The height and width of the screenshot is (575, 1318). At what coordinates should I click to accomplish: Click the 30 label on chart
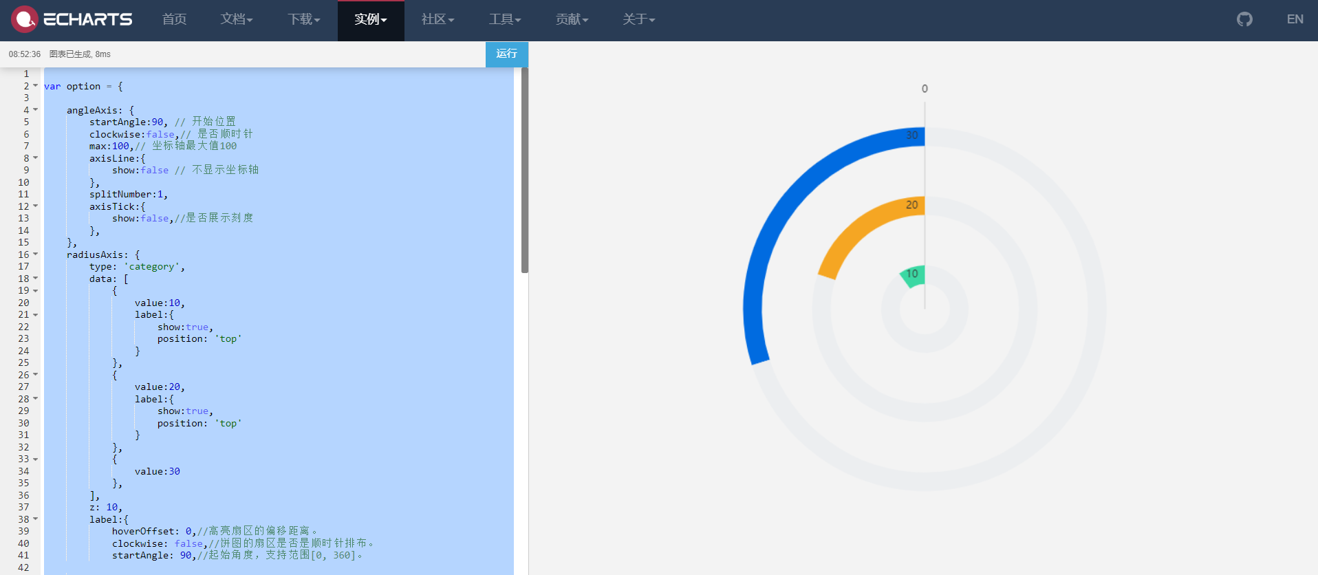(912, 135)
